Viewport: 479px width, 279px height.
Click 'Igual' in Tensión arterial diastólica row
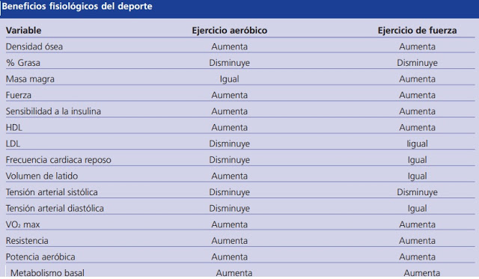coord(417,209)
